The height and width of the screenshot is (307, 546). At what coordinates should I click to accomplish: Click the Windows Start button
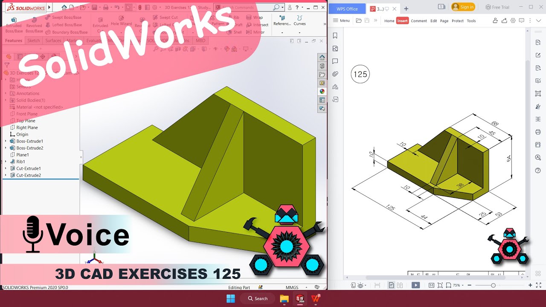[230, 298]
